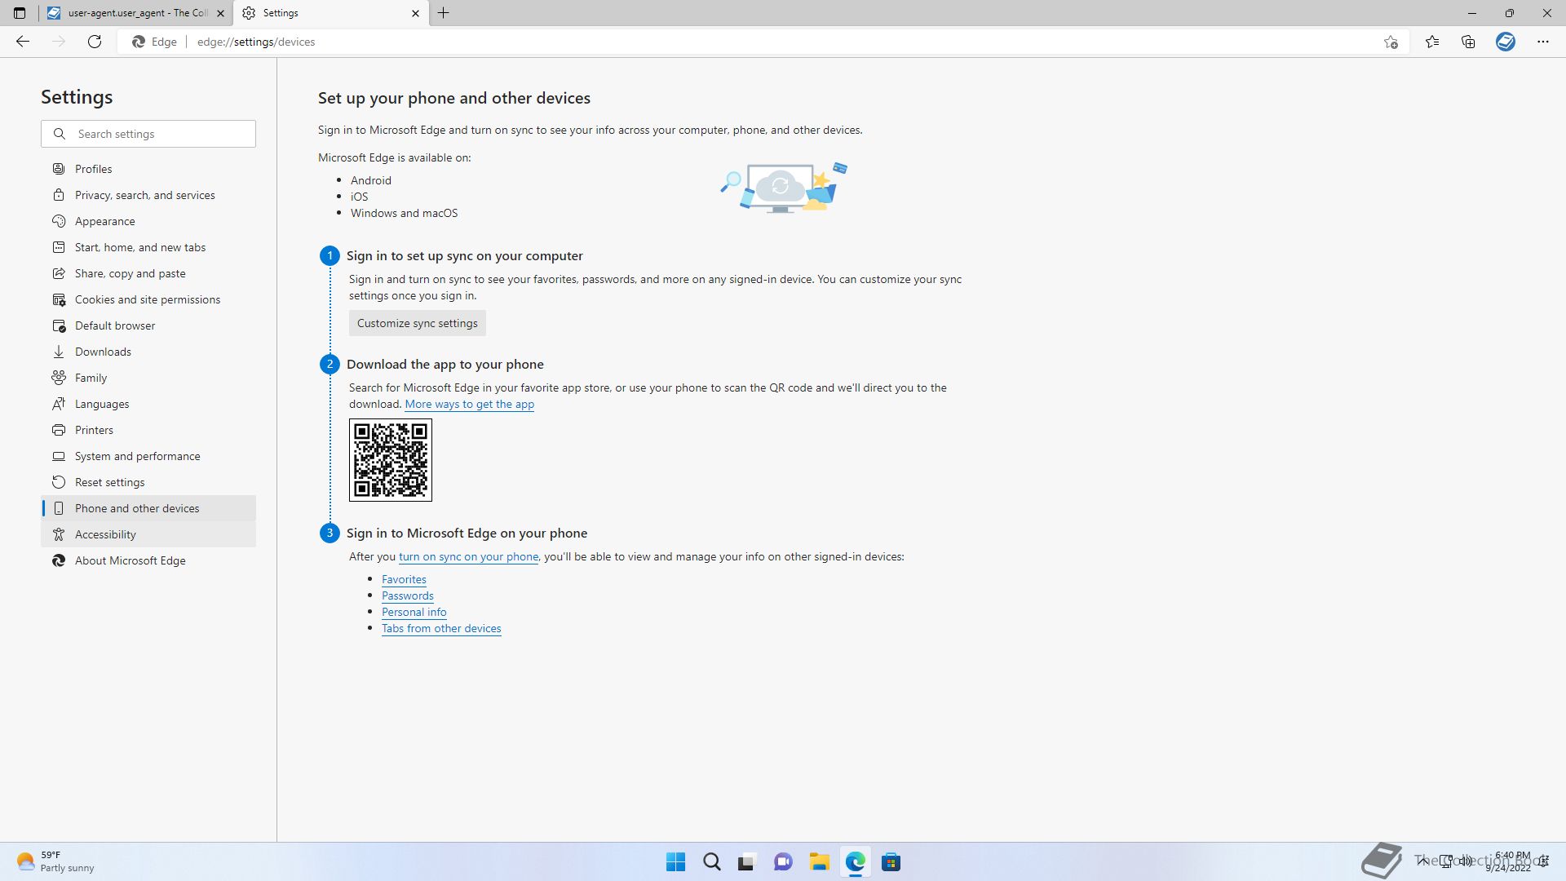Focus the Search settings field
Image resolution: width=1566 pixels, height=881 pixels.
[148, 134]
